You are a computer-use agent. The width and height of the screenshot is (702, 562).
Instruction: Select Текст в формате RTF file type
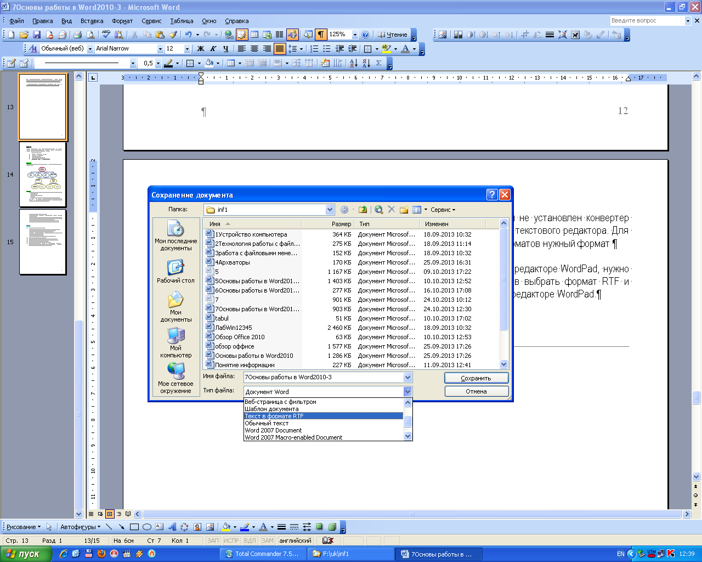tap(324, 416)
